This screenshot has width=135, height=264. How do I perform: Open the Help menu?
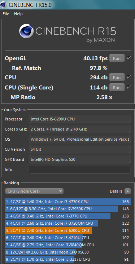[18, 14]
